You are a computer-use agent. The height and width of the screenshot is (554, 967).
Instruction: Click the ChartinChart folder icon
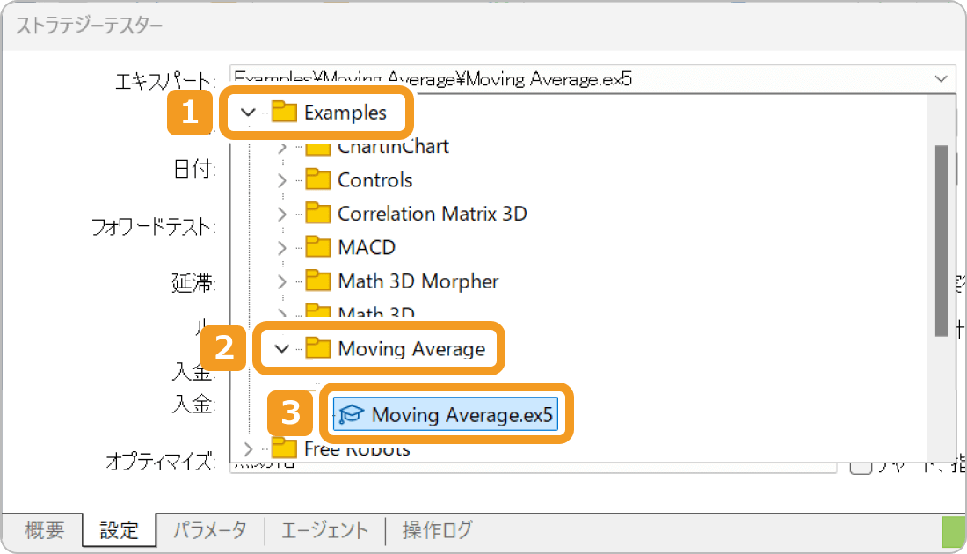point(318,146)
